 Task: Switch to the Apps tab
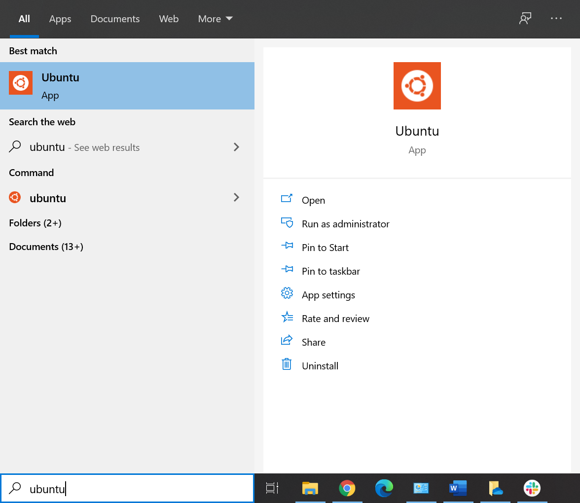[x=60, y=19]
